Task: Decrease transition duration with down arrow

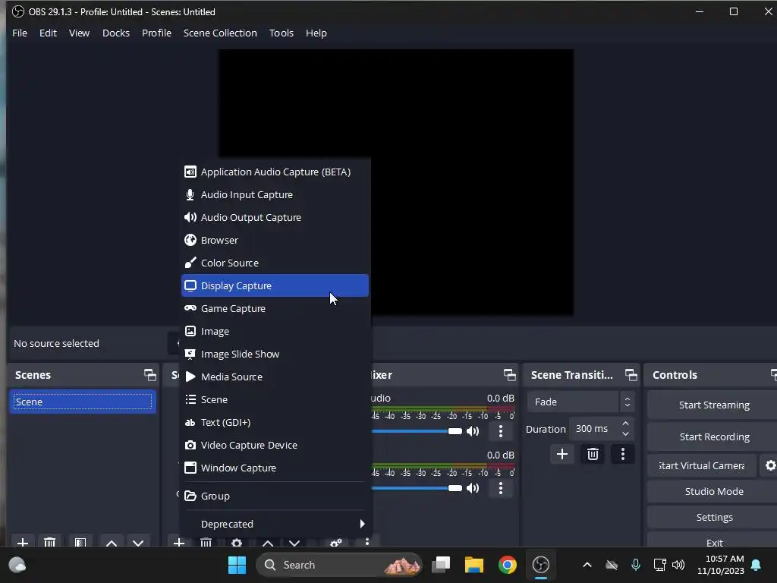Action: 625,434
